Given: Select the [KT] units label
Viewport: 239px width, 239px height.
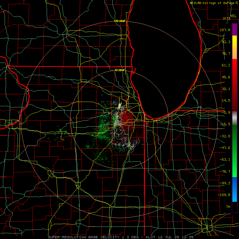Looking at the screenshot, I should [227, 18].
